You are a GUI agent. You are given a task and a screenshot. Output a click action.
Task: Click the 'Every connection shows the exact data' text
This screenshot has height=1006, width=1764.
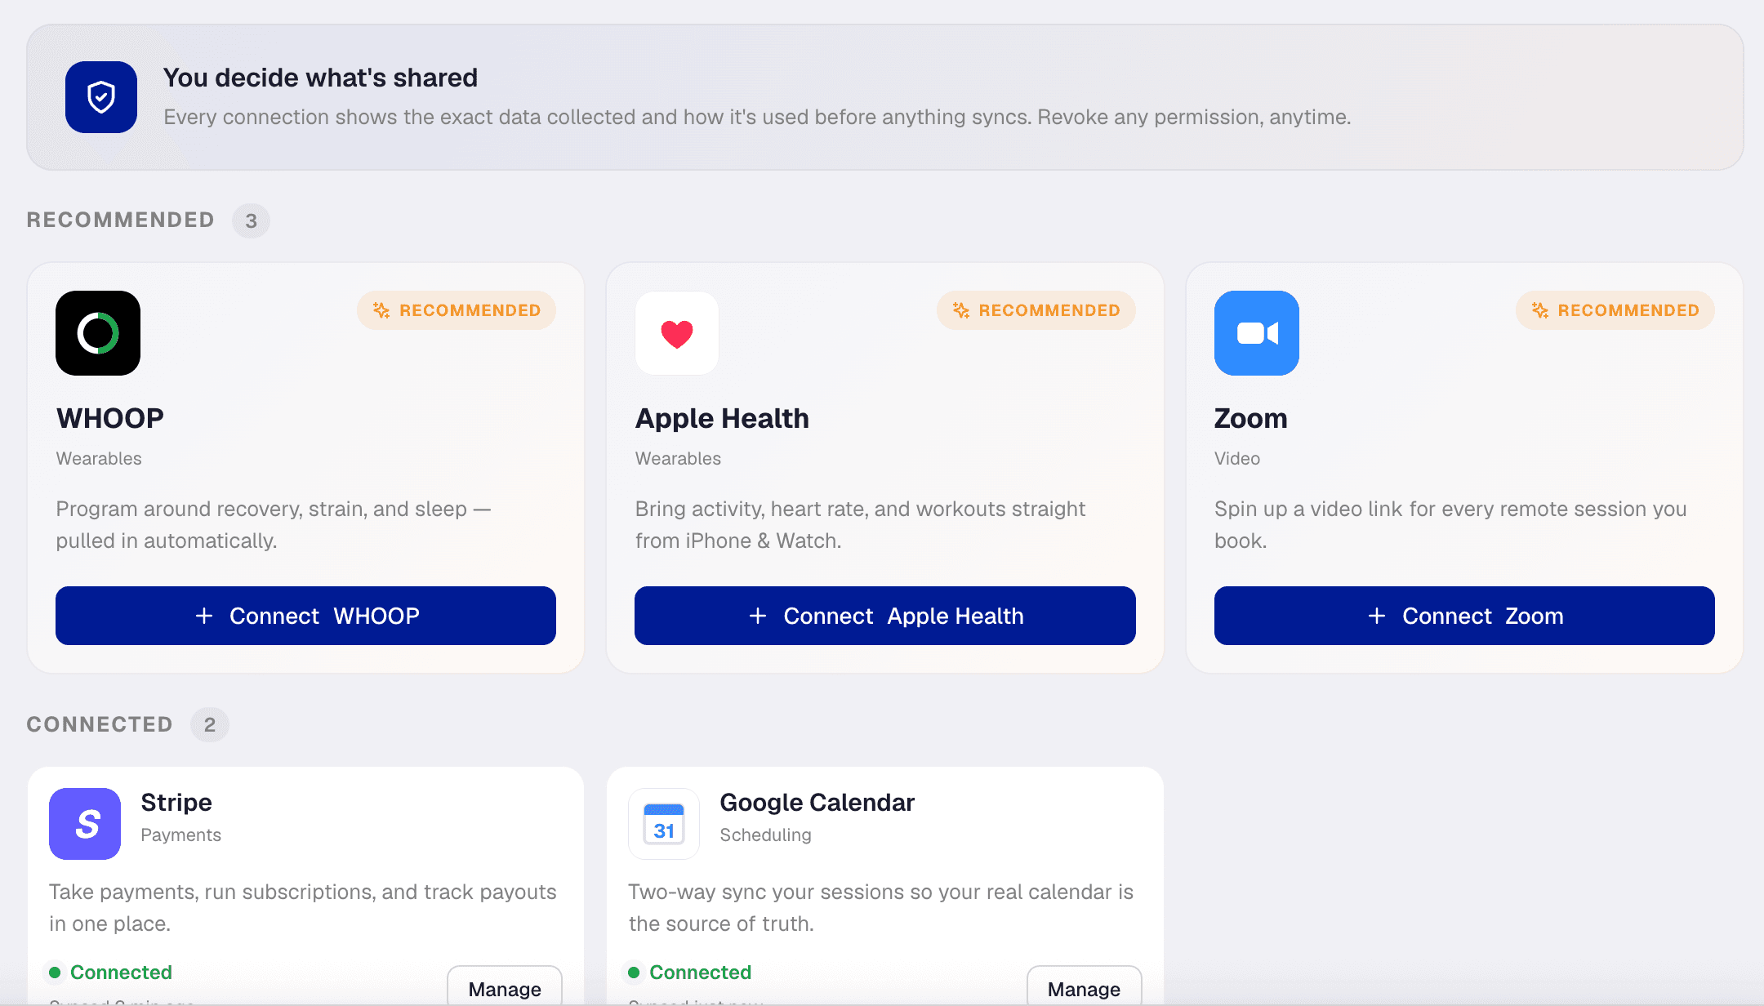(x=757, y=117)
